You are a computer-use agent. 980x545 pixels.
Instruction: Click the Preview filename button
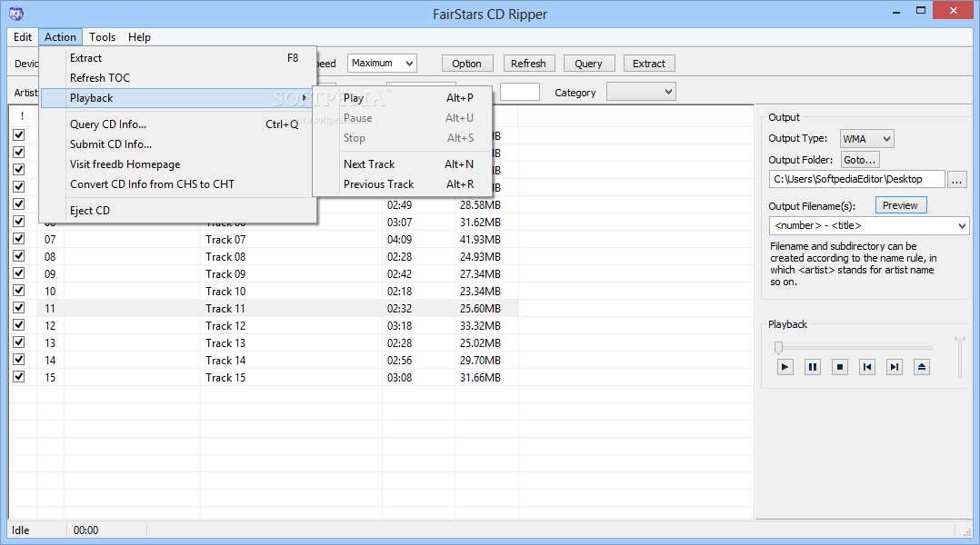[901, 205]
